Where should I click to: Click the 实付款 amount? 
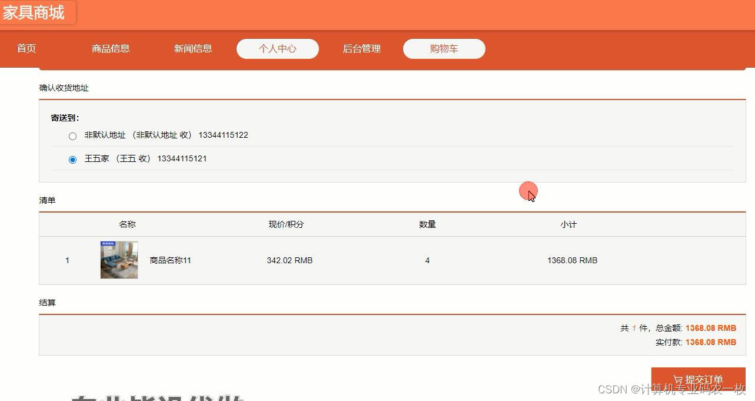tap(710, 342)
